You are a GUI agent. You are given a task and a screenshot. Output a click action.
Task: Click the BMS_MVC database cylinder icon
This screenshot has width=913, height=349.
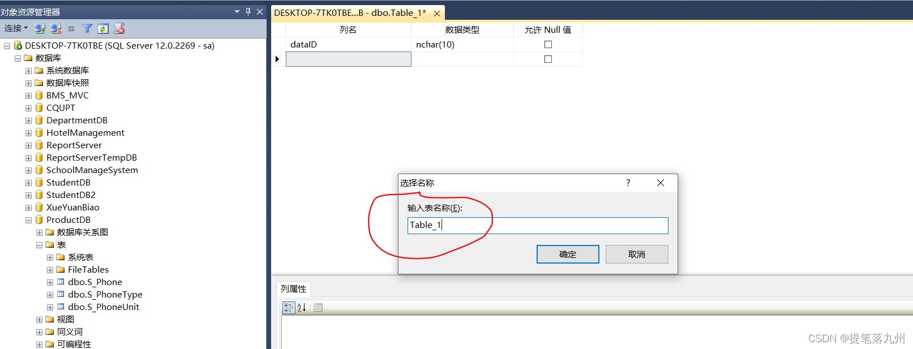[39, 95]
